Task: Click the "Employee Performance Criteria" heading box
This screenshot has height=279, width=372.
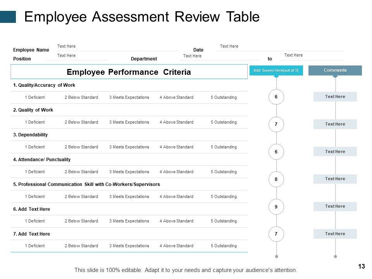Action: pos(129,72)
